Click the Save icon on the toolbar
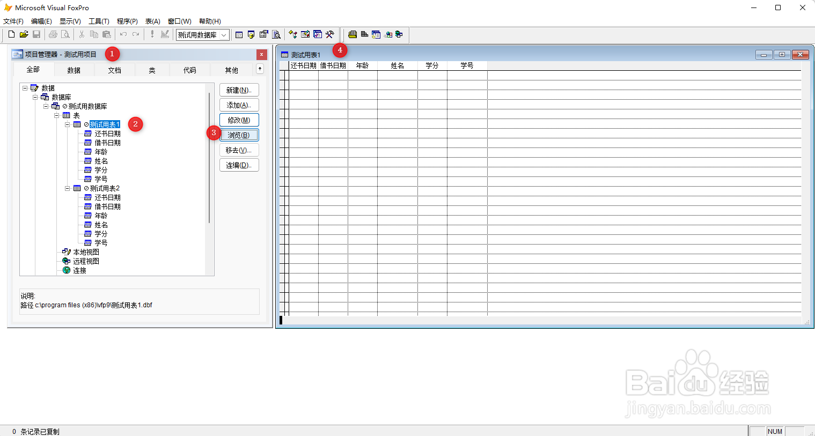The image size is (815, 436). click(36, 34)
